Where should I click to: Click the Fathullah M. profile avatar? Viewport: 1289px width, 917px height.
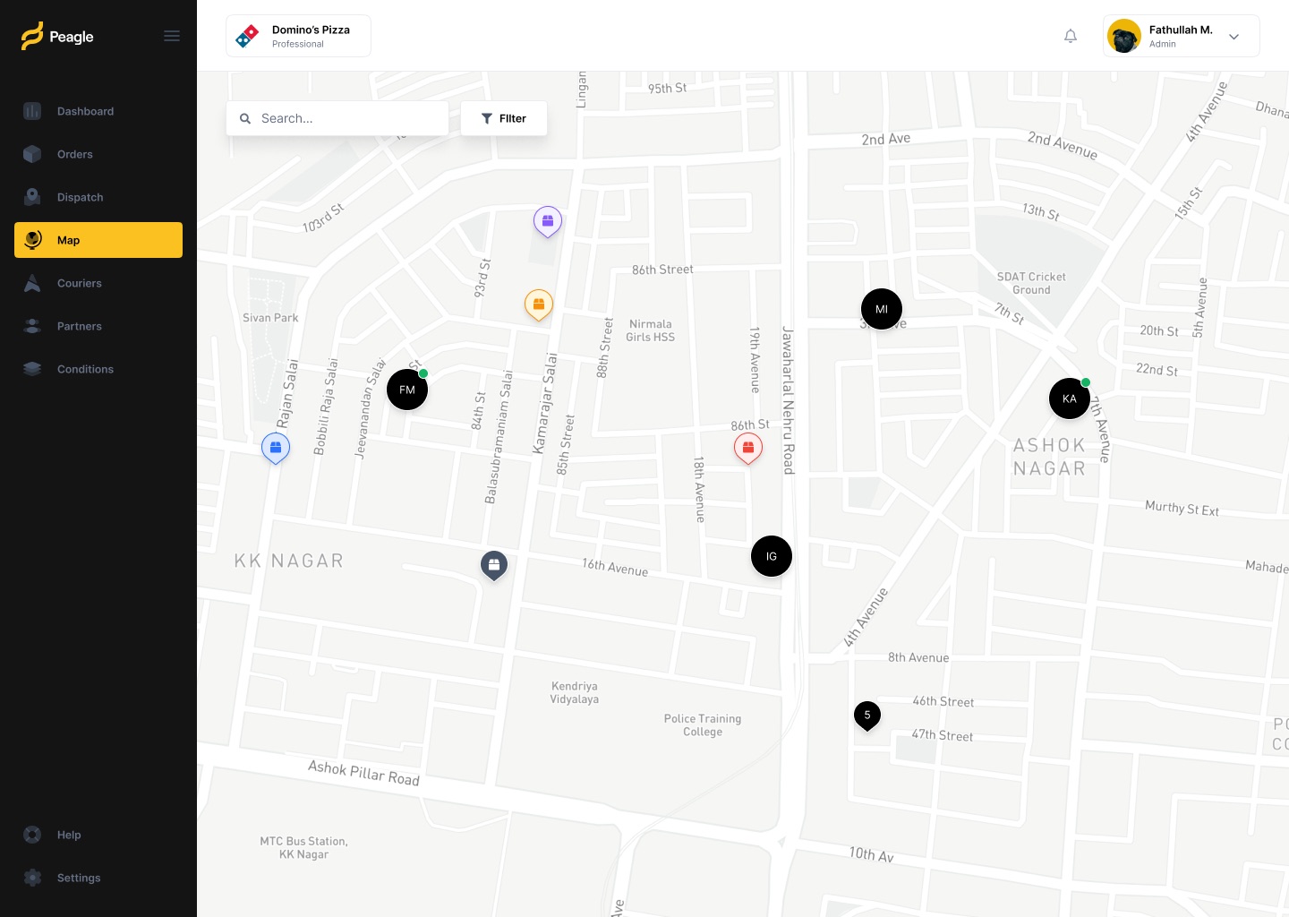point(1124,36)
